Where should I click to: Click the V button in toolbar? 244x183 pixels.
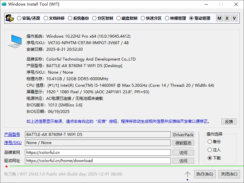234,18
